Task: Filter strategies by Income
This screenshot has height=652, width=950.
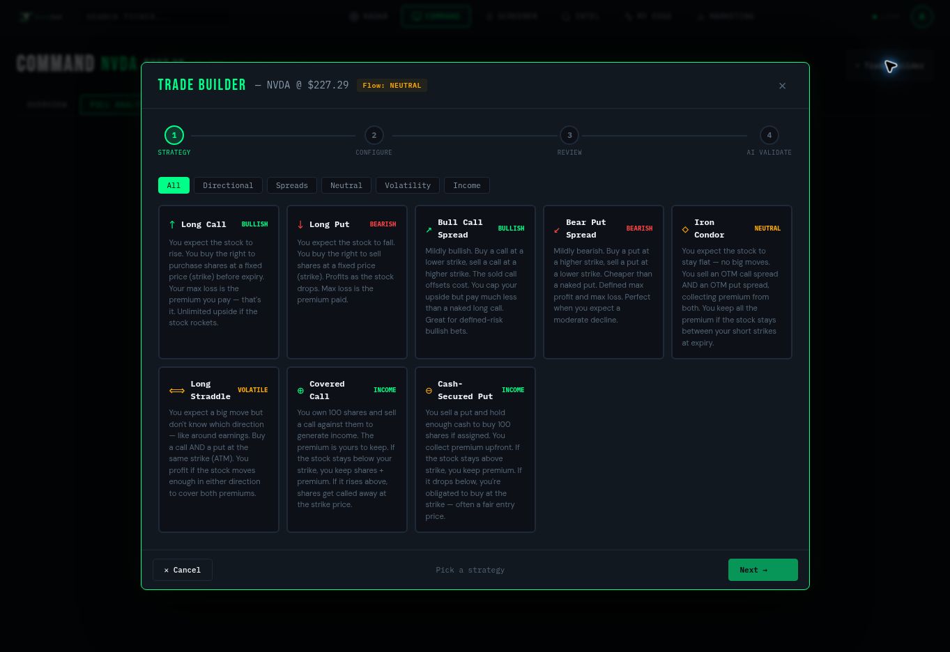Action: point(467,185)
